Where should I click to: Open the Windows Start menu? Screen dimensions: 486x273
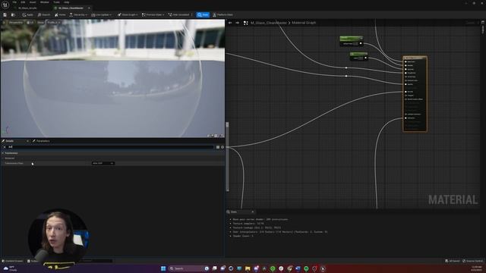point(163,268)
